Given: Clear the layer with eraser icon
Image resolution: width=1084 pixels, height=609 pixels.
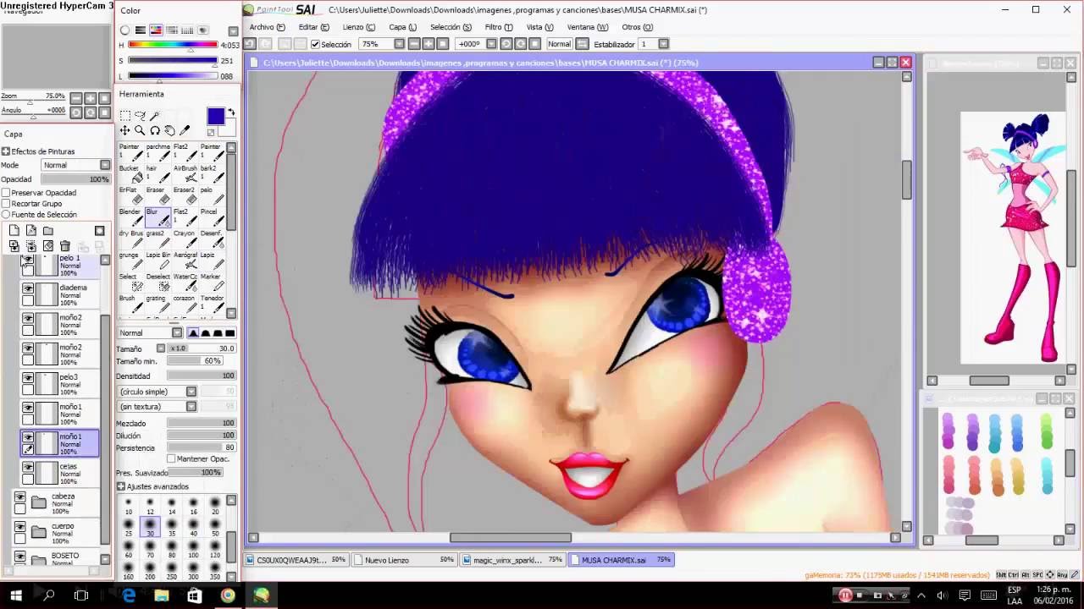Looking at the screenshot, I should coord(48,246).
